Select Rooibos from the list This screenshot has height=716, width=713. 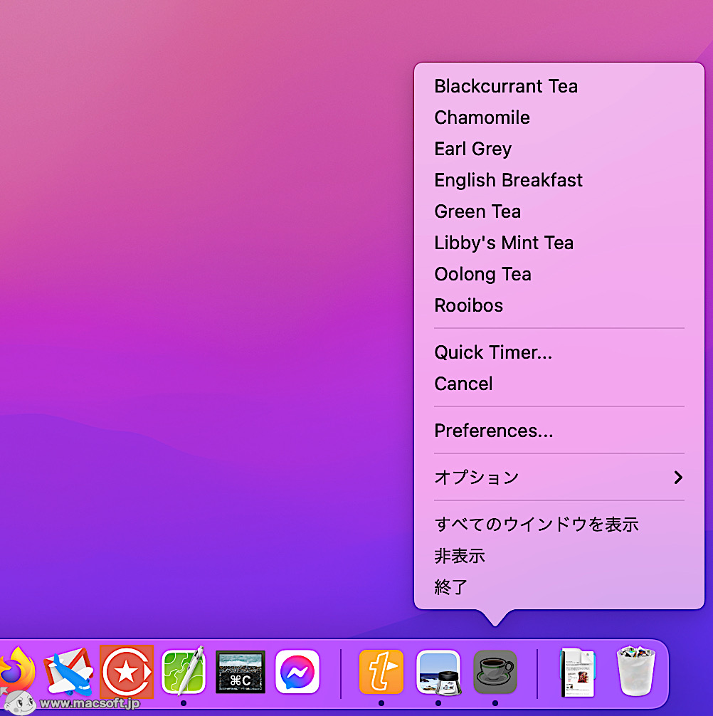point(559,305)
